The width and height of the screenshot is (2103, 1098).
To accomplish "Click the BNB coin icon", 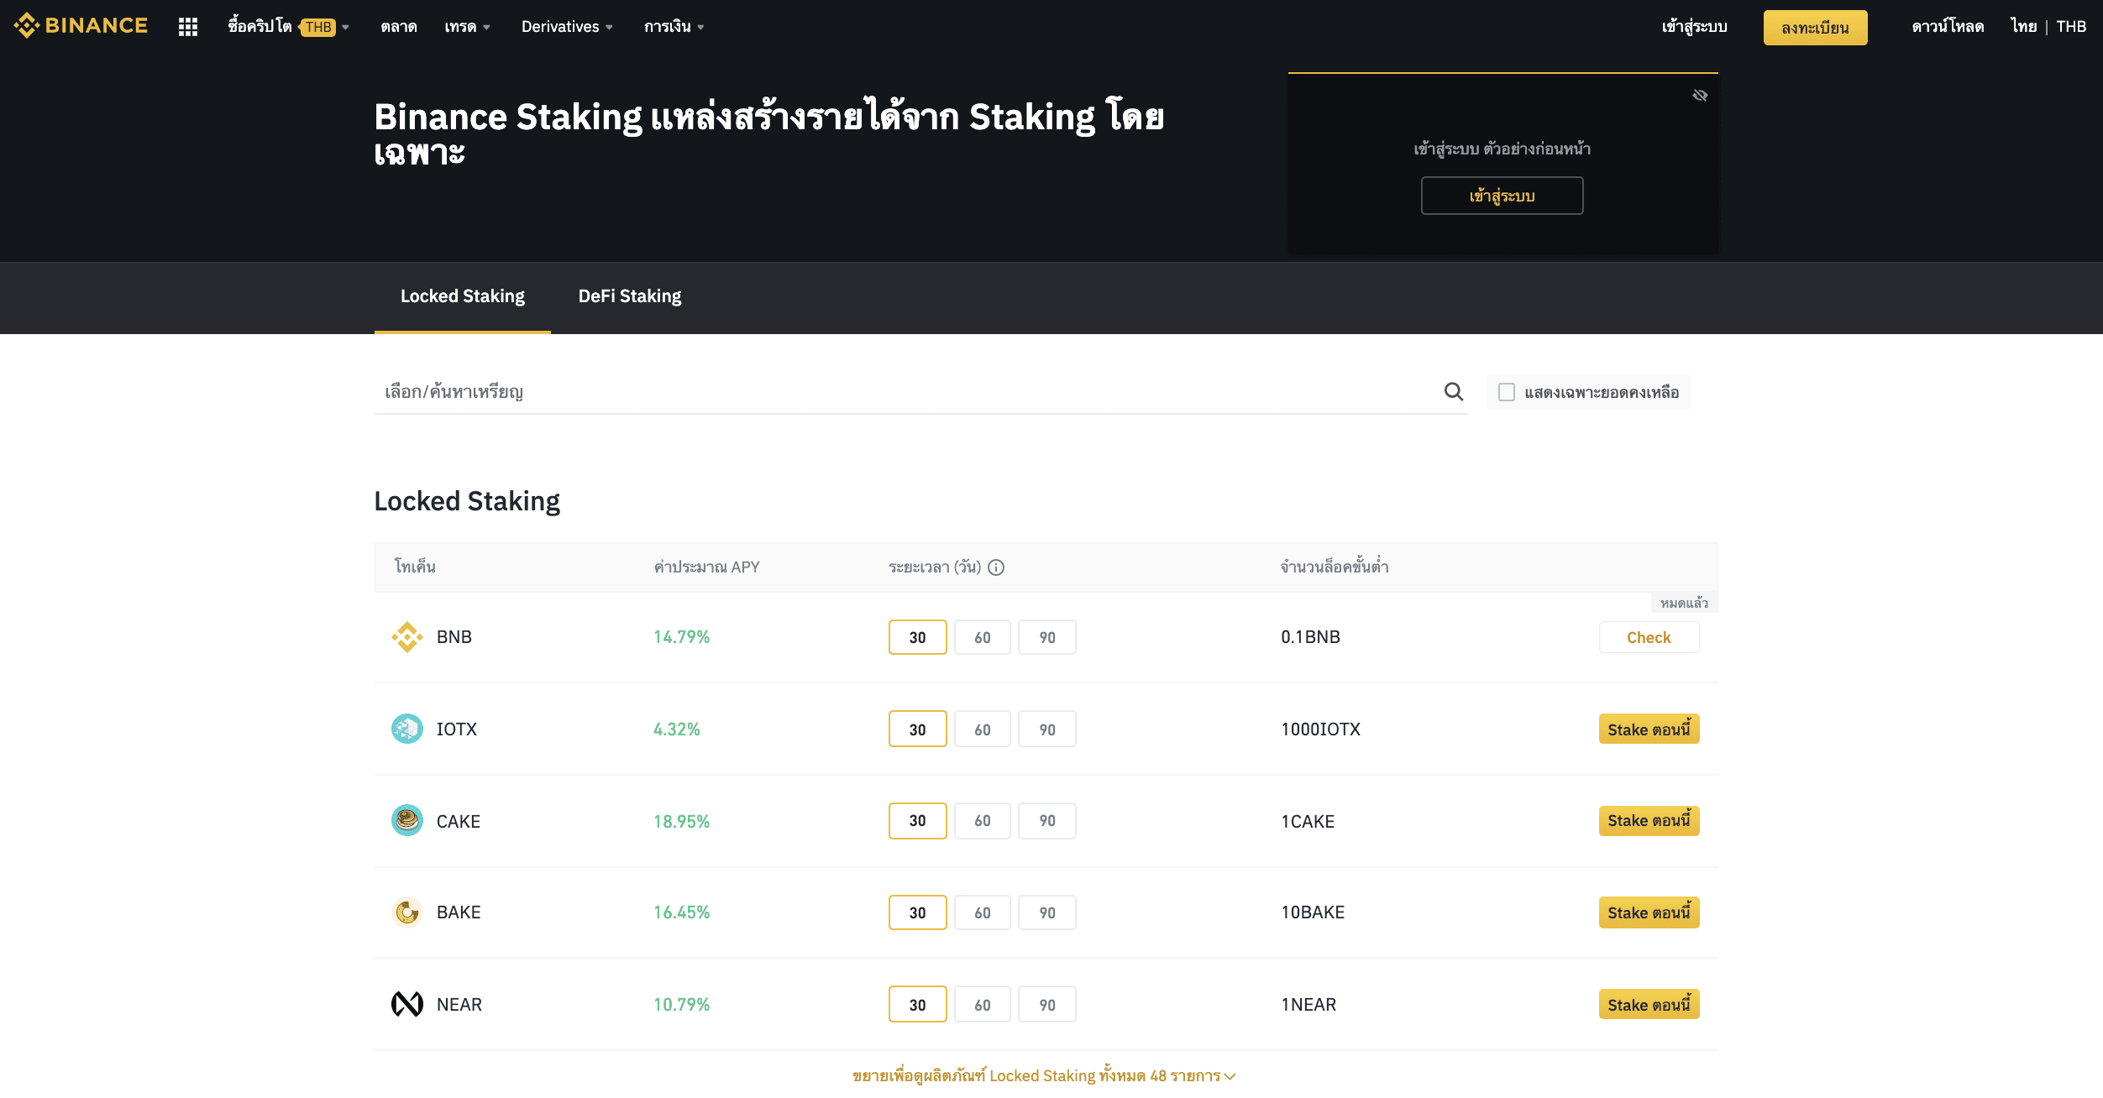I will [x=407, y=637].
